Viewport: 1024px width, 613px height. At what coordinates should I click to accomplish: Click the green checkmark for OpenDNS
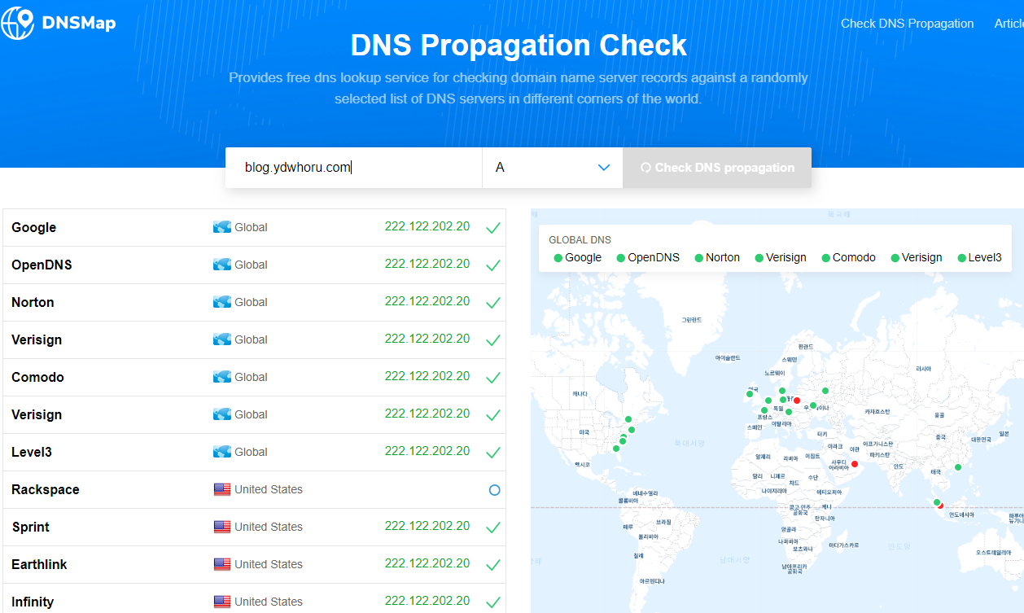pyautogui.click(x=492, y=265)
